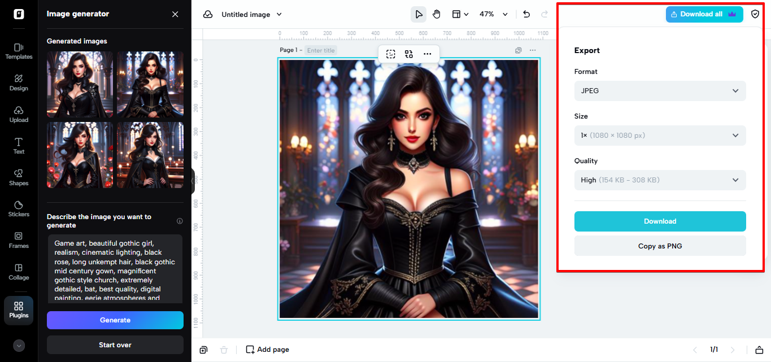Open the Quality dropdown set to High
This screenshot has height=362, width=771.
pos(660,180)
